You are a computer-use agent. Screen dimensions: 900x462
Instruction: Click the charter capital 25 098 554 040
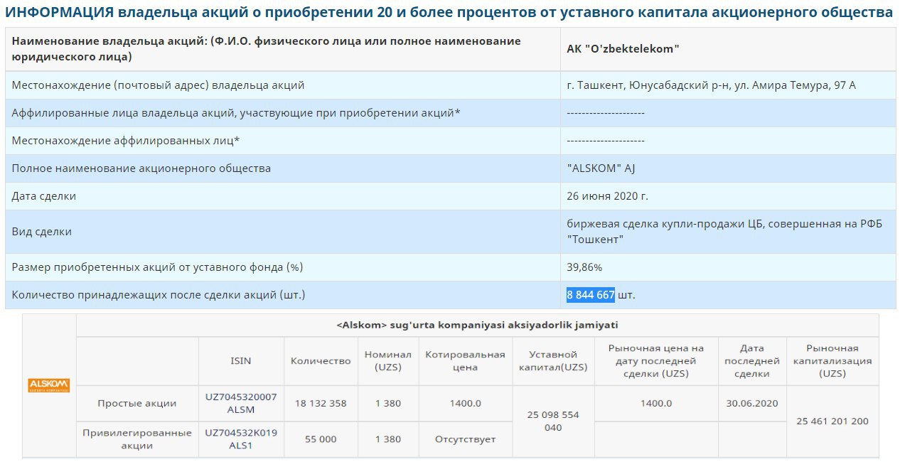point(553,421)
